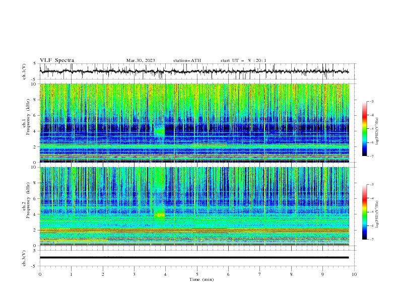Screen dimensions: 399x308
Task: Click the ch.2 colorbar log(PSD) label
Action: (377, 214)
